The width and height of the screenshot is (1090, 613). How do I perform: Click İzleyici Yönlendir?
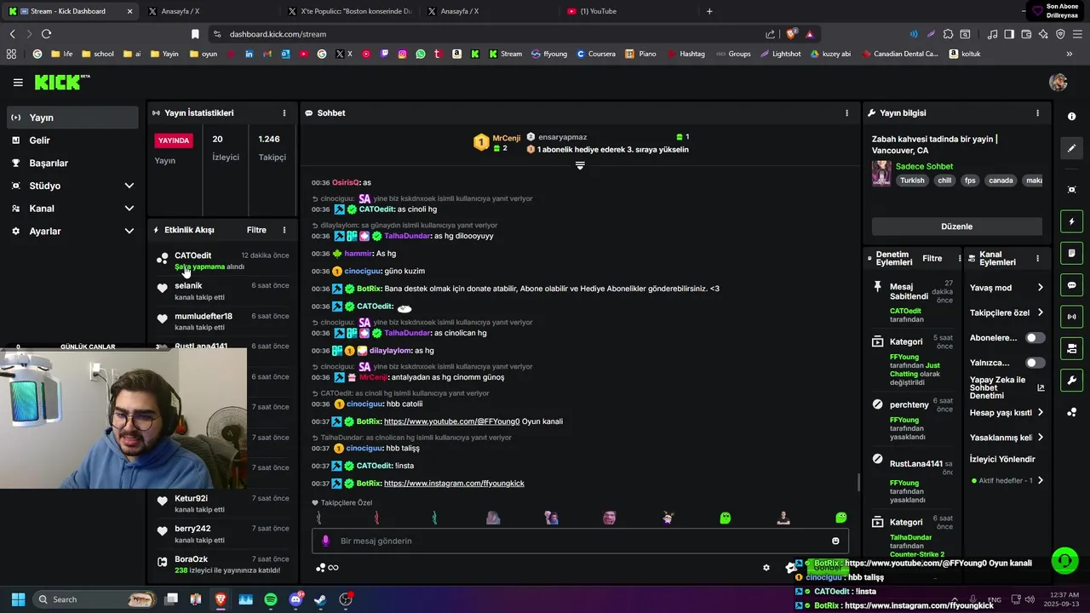point(1002,459)
